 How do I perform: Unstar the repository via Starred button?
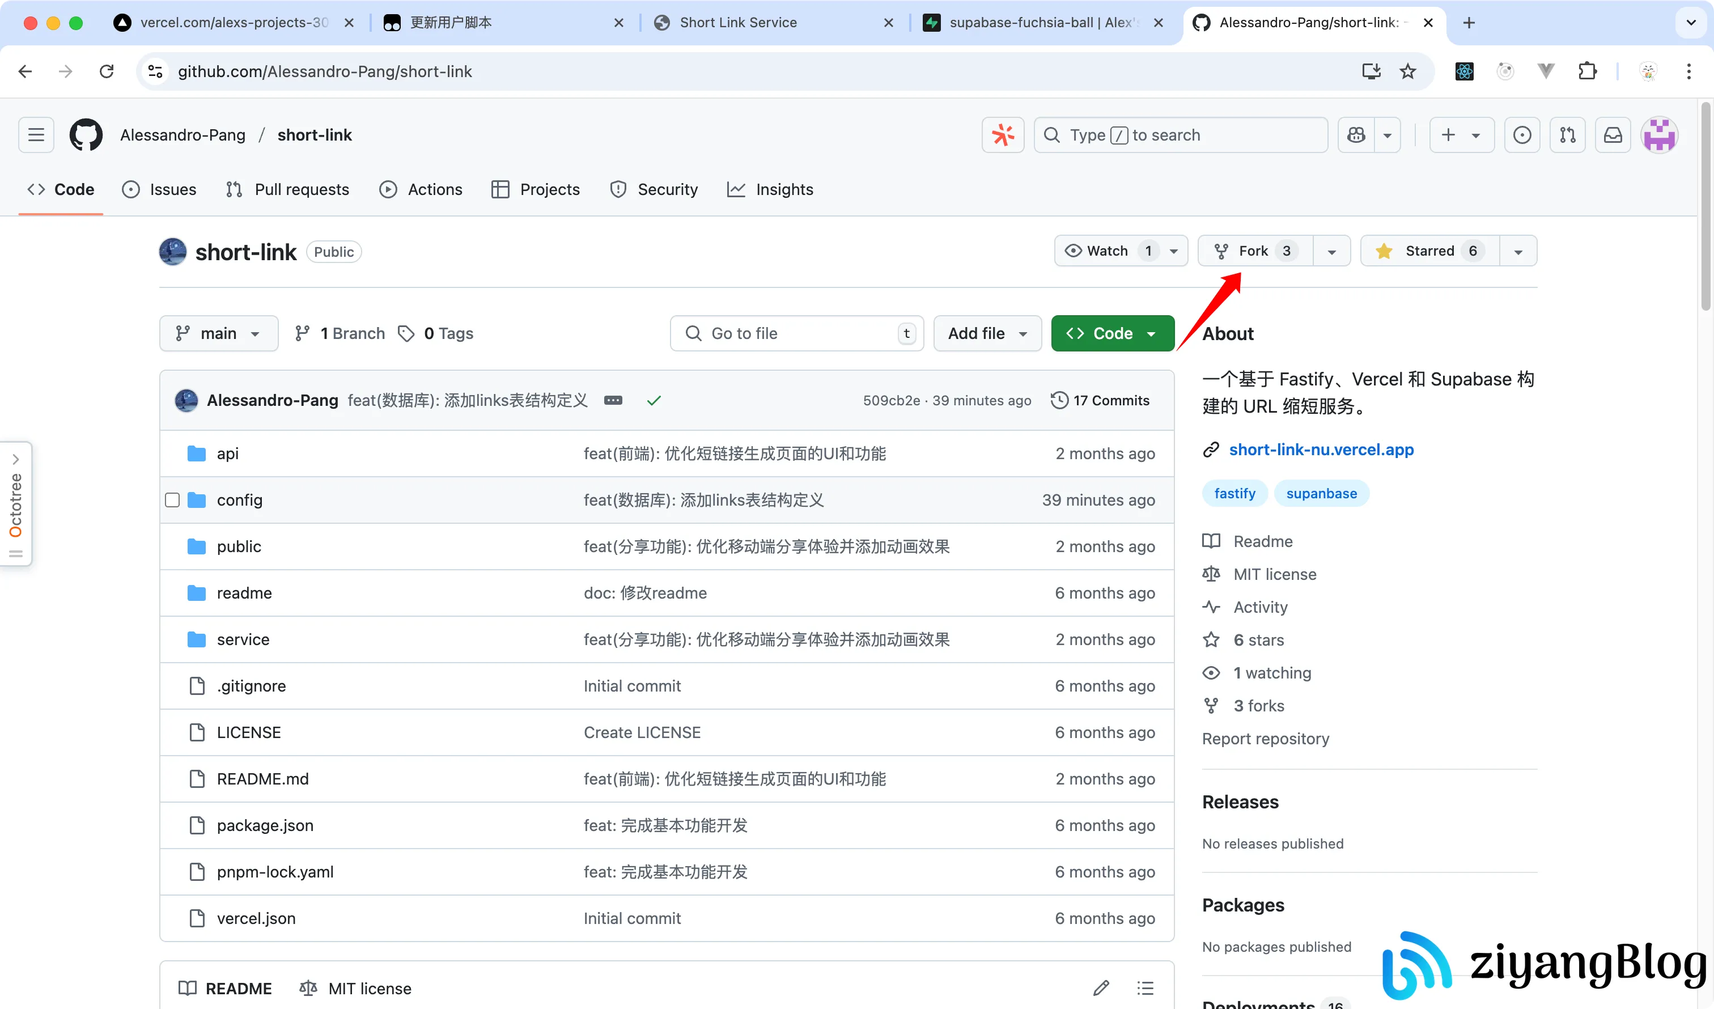(1429, 251)
